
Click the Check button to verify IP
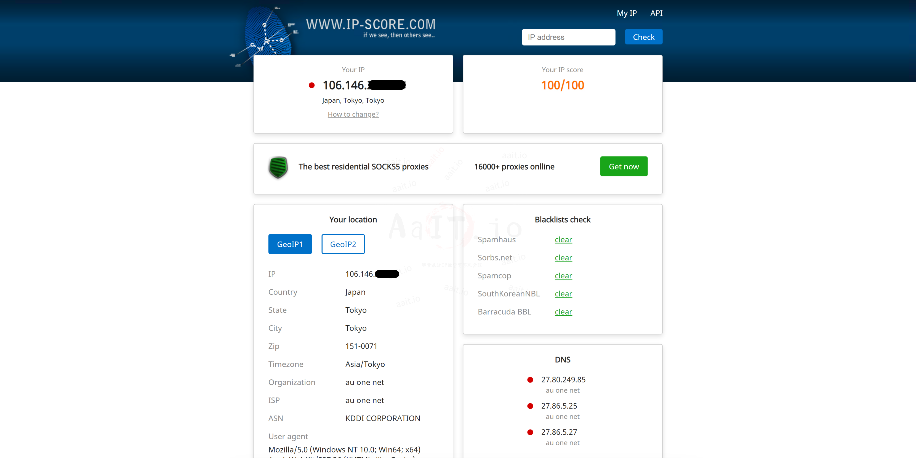643,37
